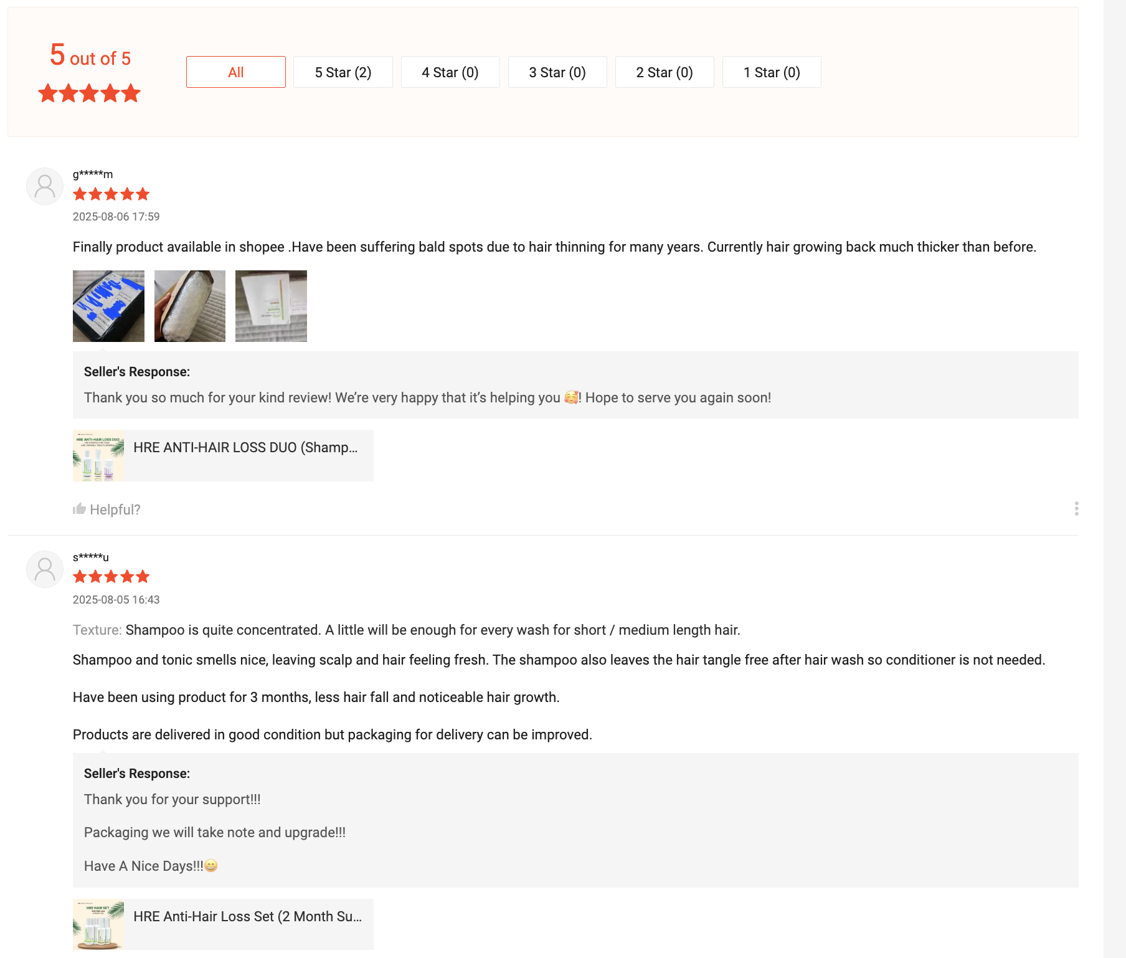The width and height of the screenshot is (1126, 958).
Task: Click the Helpful thumbs-up icon
Action: 79,509
